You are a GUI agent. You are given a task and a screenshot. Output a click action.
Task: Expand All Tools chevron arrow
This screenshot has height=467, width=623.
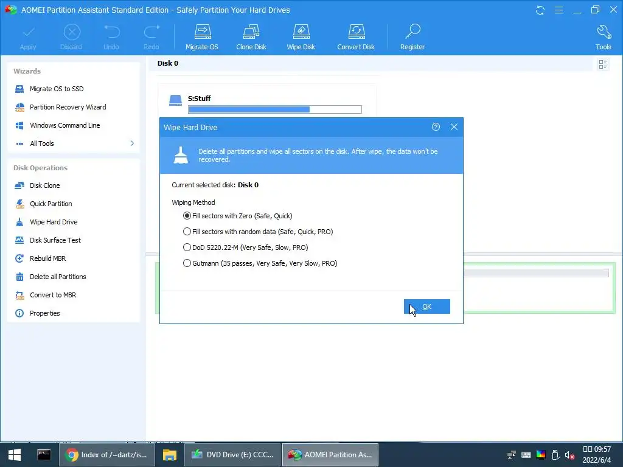pos(132,144)
